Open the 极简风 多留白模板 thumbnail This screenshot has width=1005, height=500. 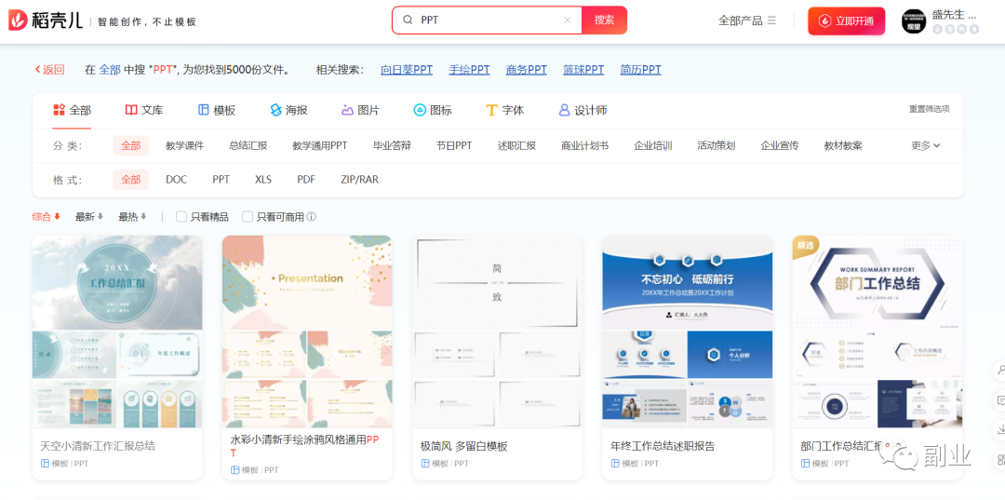(x=497, y=331)
